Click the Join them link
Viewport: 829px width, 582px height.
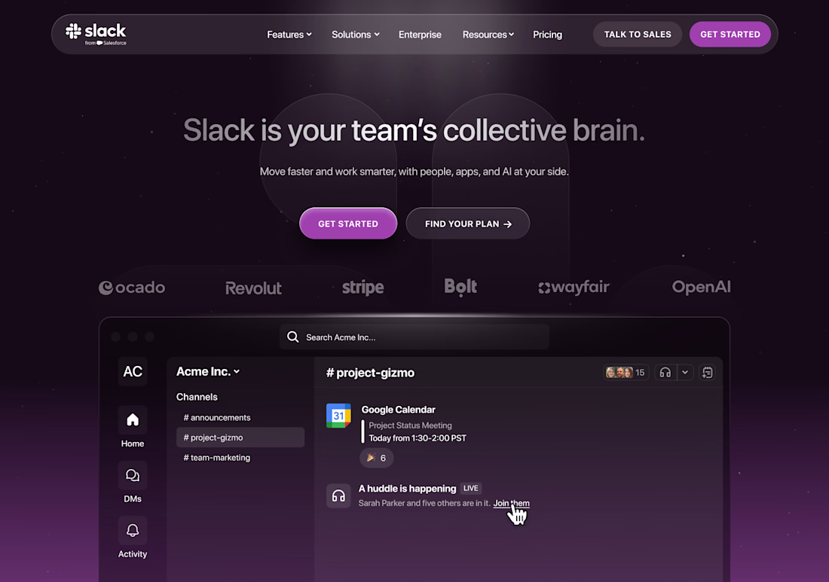511,503
